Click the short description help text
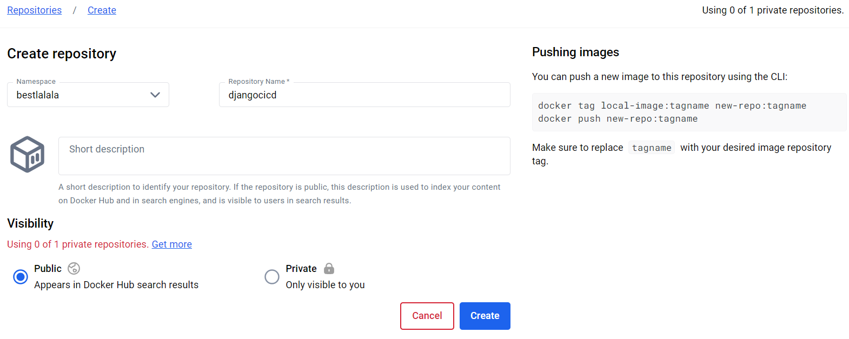The height and width of the screenshot is (339, 849). (280, 194)
